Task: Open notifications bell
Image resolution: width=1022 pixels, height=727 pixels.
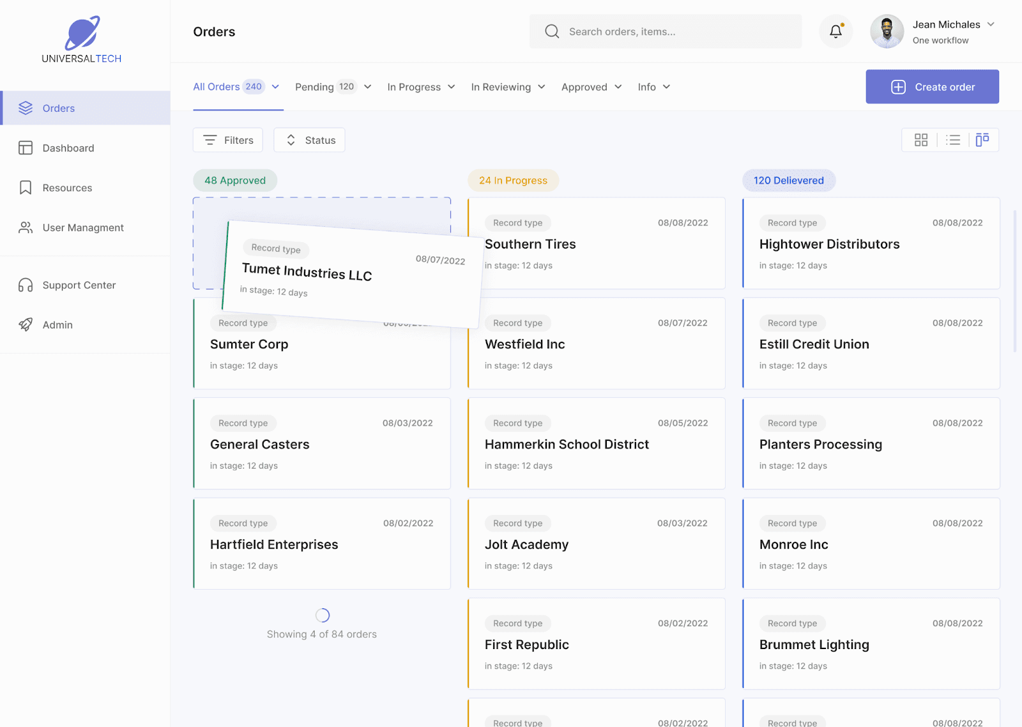Action: pos(835,31)
